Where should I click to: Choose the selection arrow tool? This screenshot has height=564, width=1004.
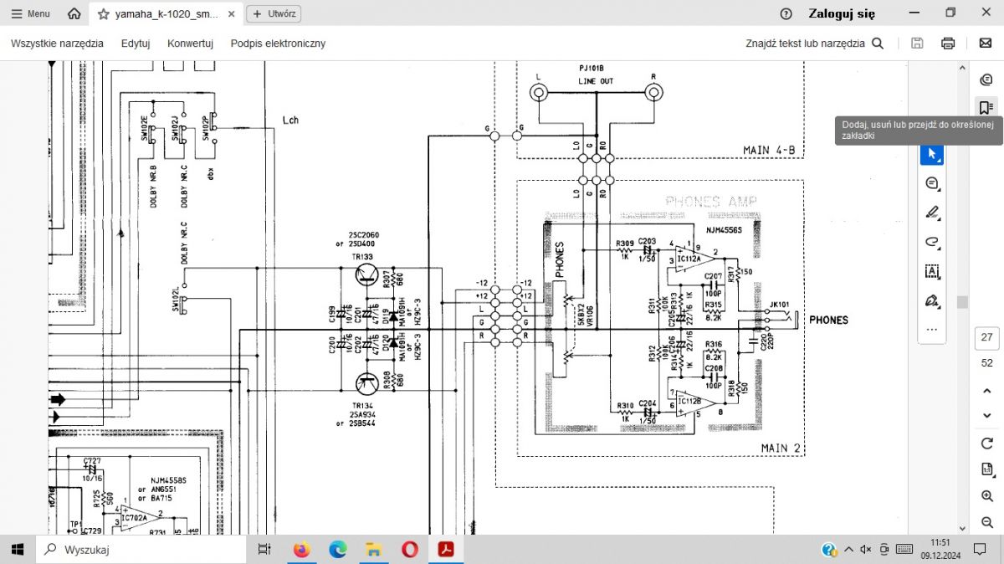[931, 154]
